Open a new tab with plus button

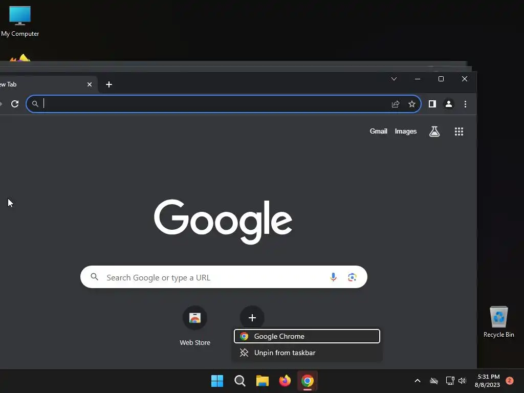coord(109,84)
